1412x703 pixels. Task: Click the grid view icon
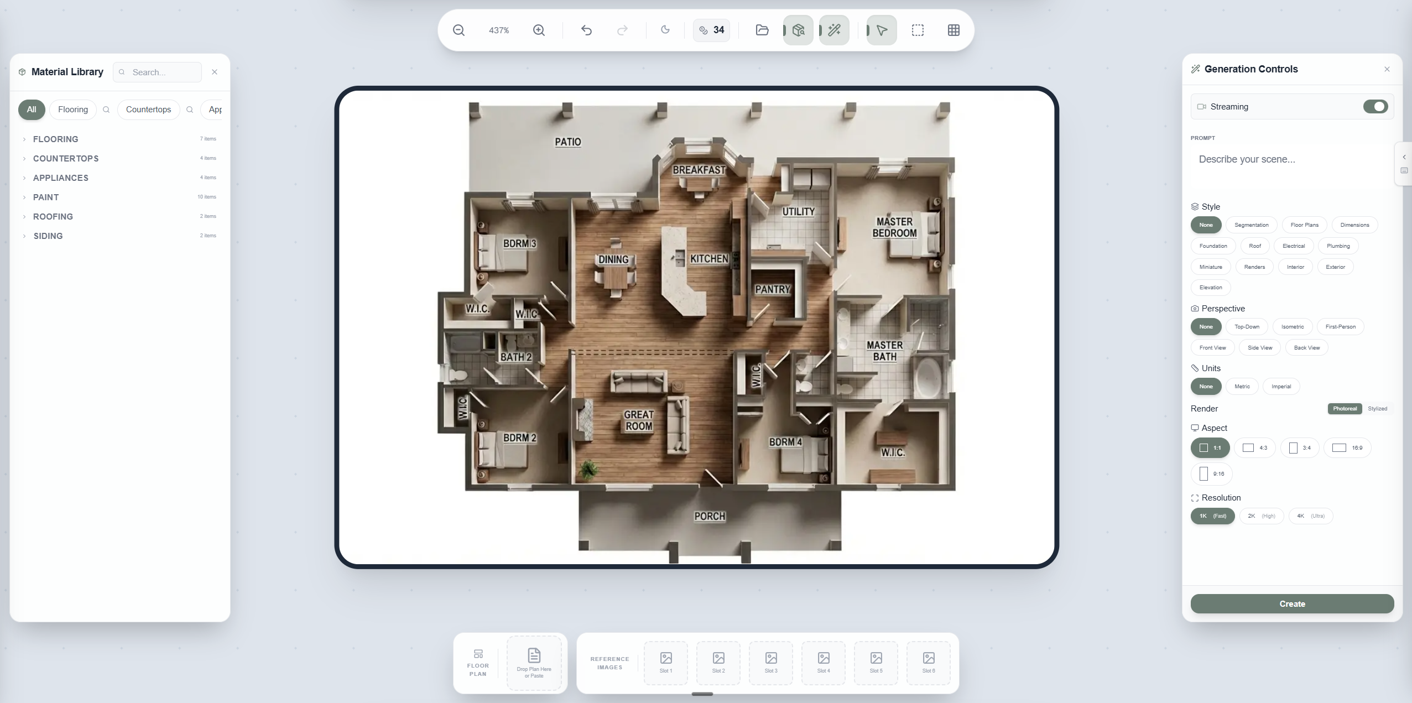[954, 30]
